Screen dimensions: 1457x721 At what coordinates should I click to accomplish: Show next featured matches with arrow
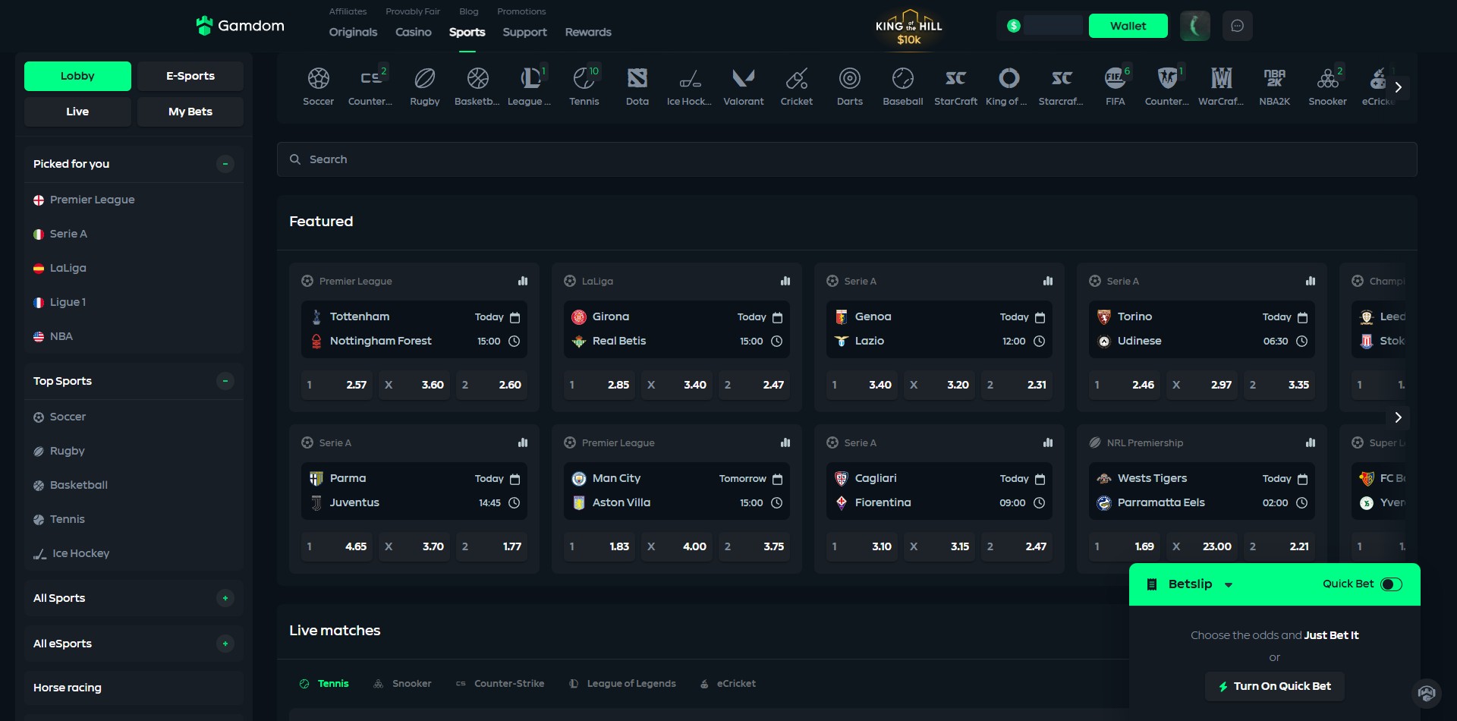click(1398, 417)
